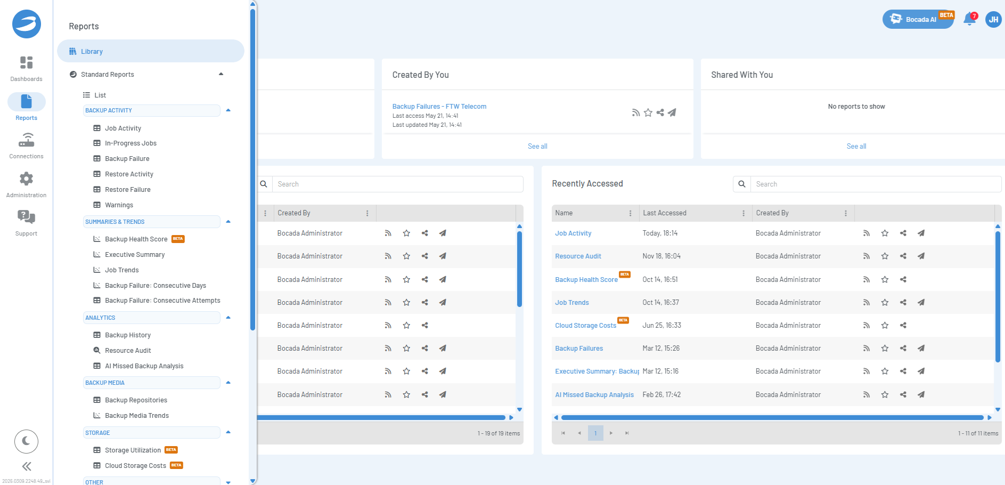1005x485 pixels.
Task: Toggle favorite star for Backup Failures row
Action: (x=885, y=348)
